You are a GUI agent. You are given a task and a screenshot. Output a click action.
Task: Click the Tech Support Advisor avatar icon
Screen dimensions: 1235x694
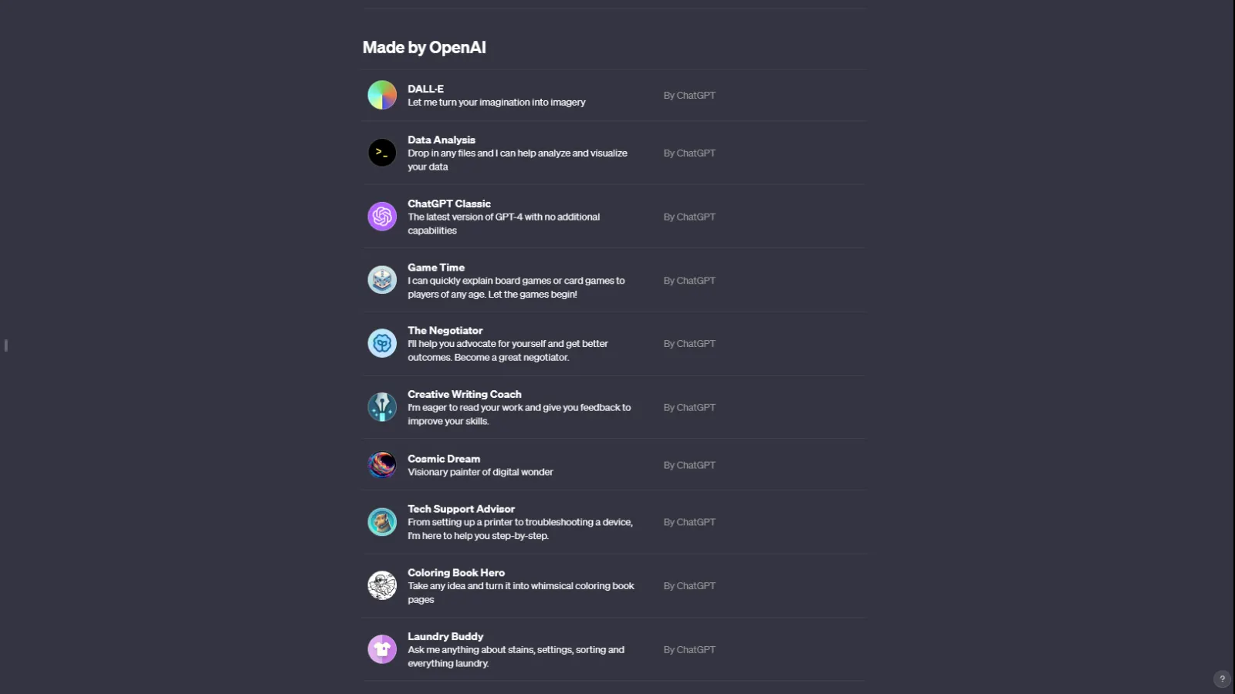(382, 522)
